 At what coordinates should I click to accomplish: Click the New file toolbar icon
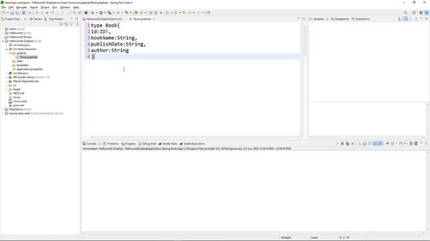tap(4, 13)
